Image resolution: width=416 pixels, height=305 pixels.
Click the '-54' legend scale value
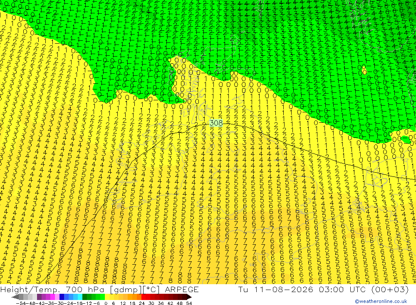(x=21, y=303)
